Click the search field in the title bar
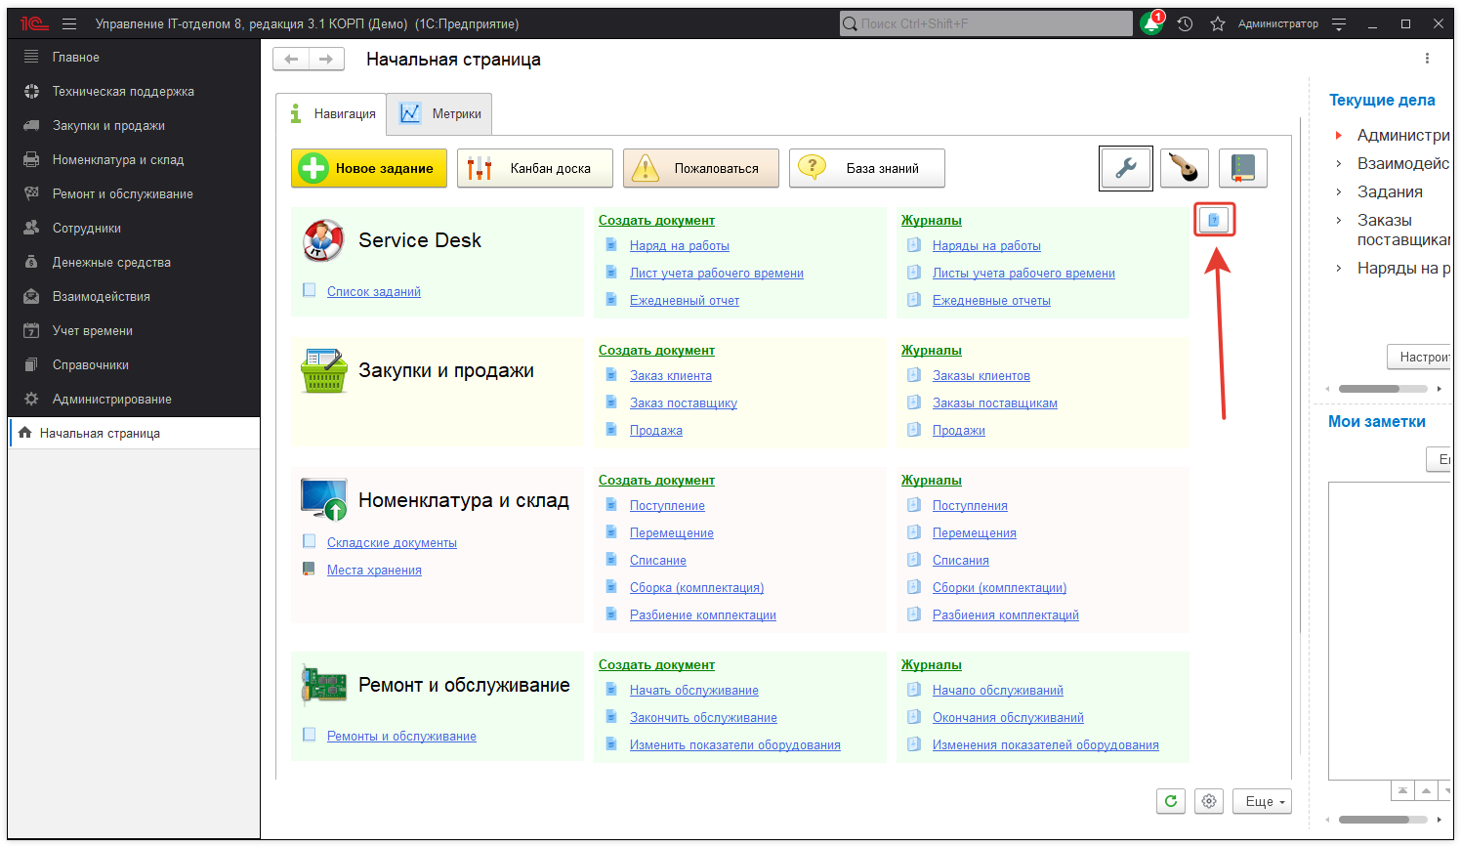Viewport: 1461px width, 847px height. click(984, 22)
